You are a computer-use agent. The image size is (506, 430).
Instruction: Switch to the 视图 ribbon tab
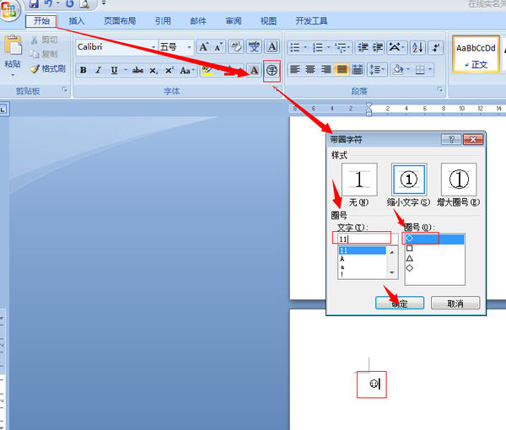268,21
